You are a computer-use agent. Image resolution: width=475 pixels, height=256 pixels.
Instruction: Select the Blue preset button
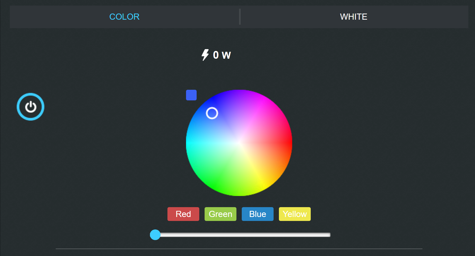pyautogui.click(x=257, y=214)
